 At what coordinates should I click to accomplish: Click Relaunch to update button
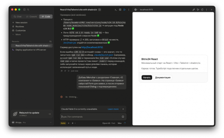pos(32,114)
